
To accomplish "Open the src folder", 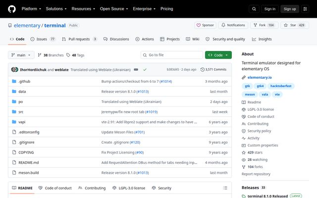I will [21, 112].
